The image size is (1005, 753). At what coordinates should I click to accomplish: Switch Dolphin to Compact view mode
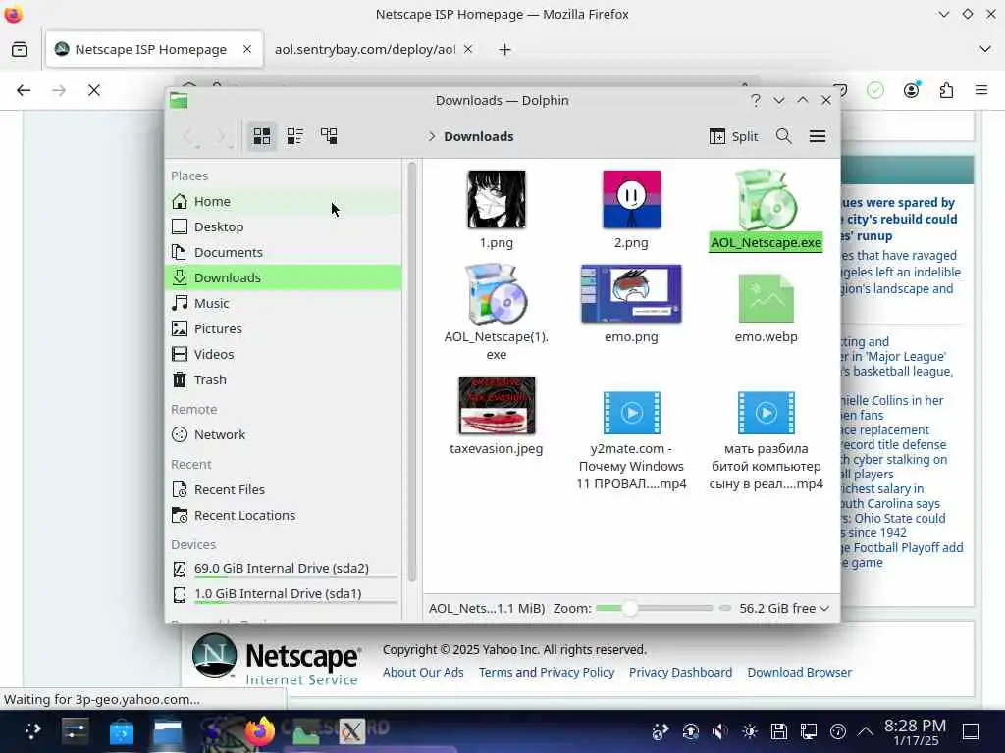294,135
